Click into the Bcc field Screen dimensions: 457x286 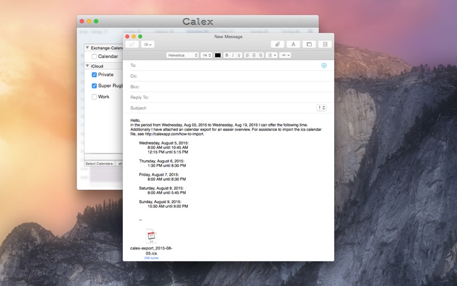pos(228,87)
